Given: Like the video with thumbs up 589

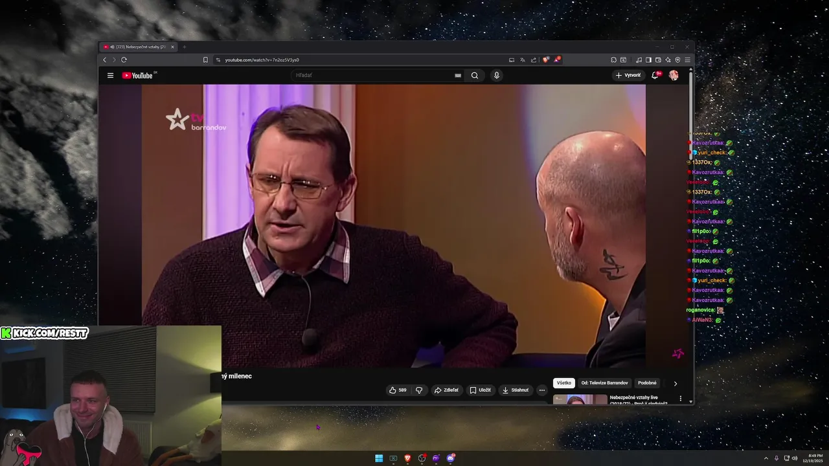Looking at the screenshot, I should coord(398,390).
